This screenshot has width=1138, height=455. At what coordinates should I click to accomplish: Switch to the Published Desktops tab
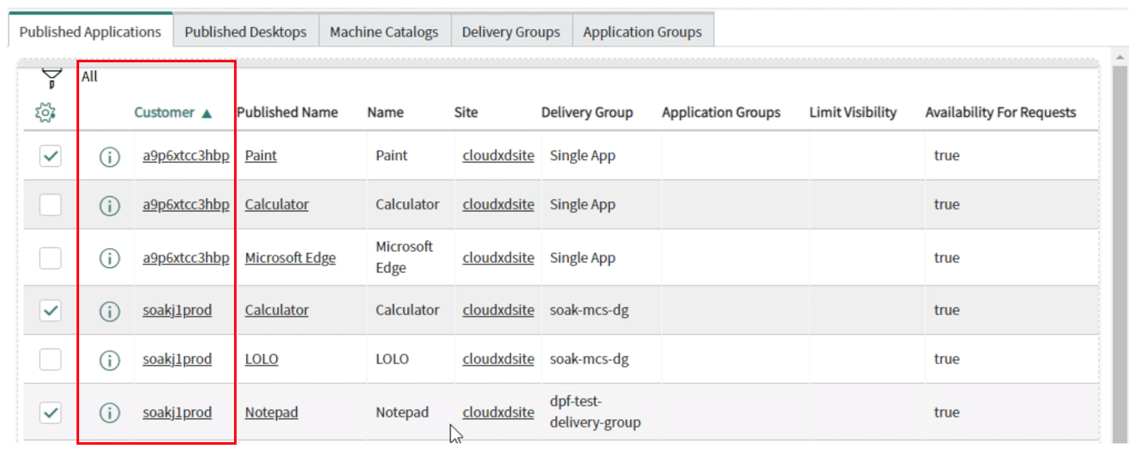click(x=245, y=32)
